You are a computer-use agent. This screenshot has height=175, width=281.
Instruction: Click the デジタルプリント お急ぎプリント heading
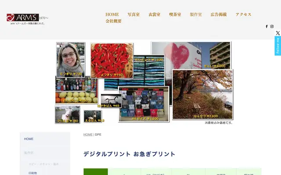(x=129, y=154)
